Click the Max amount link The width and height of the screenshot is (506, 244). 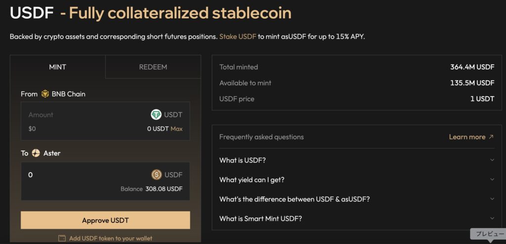tap(176, 129)
